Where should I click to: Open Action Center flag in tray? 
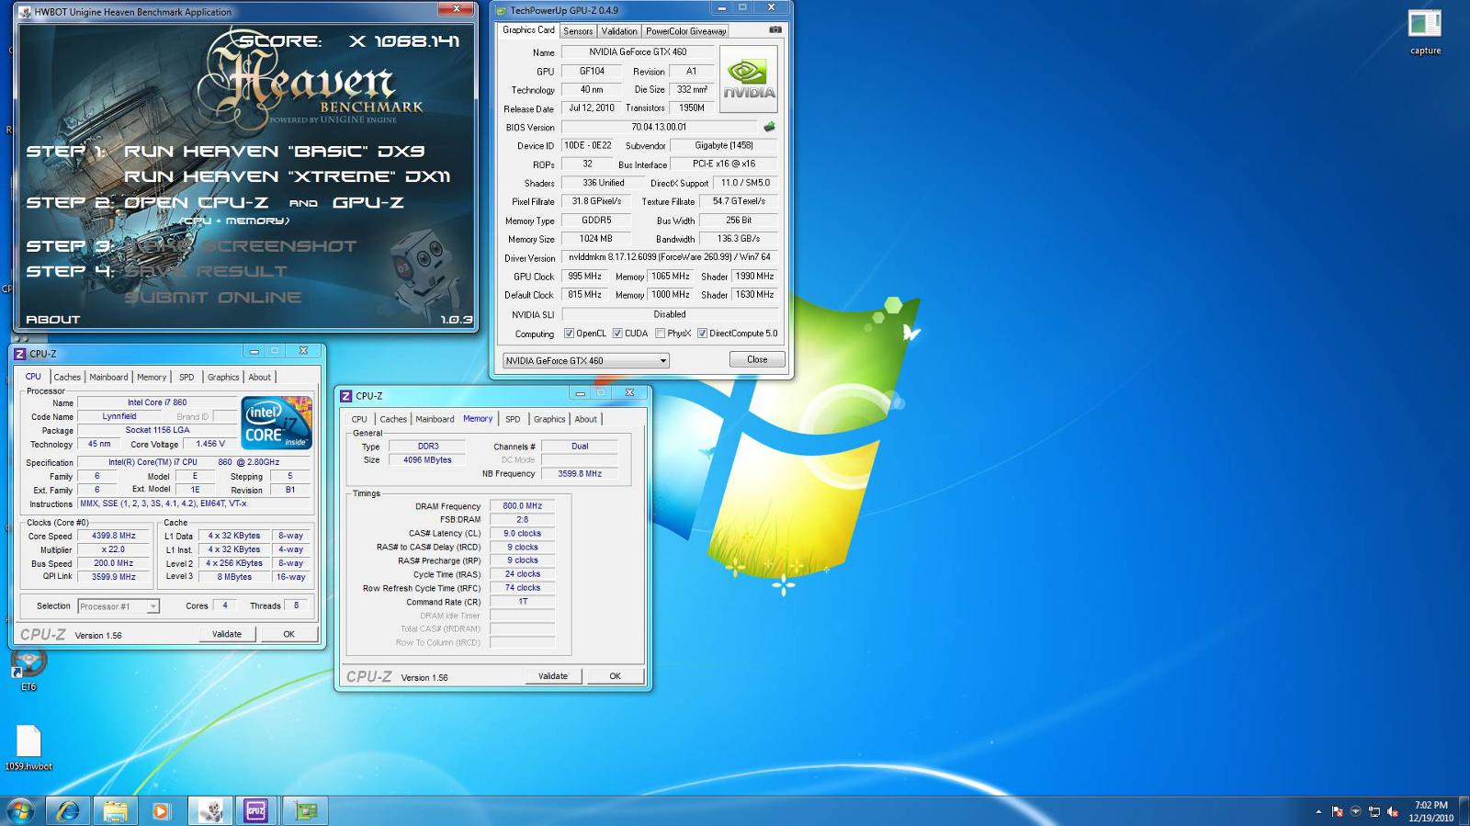(1338, 811)
